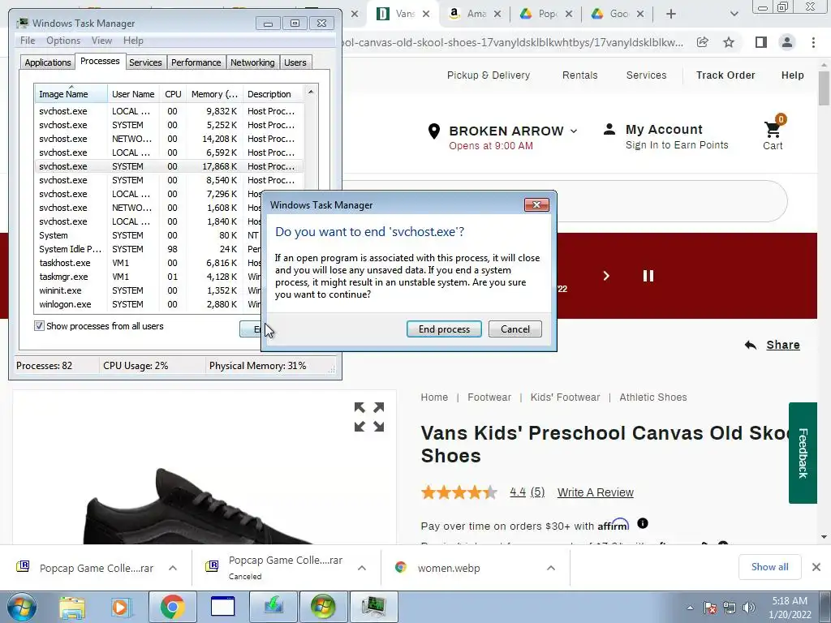Screen dimensions: 831x623
Task: Expand the Broken Arrow store dropdown
Action: 574,131
